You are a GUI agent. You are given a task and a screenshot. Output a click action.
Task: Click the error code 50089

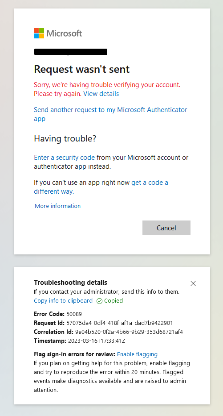74,314
